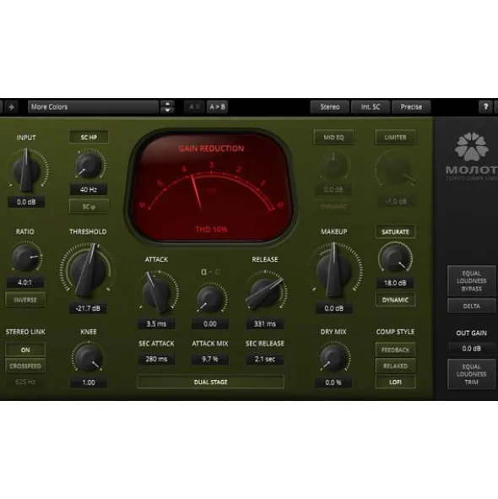
Task: Toggle the saturation DYNAMIC button
Action: coord(395,300)
